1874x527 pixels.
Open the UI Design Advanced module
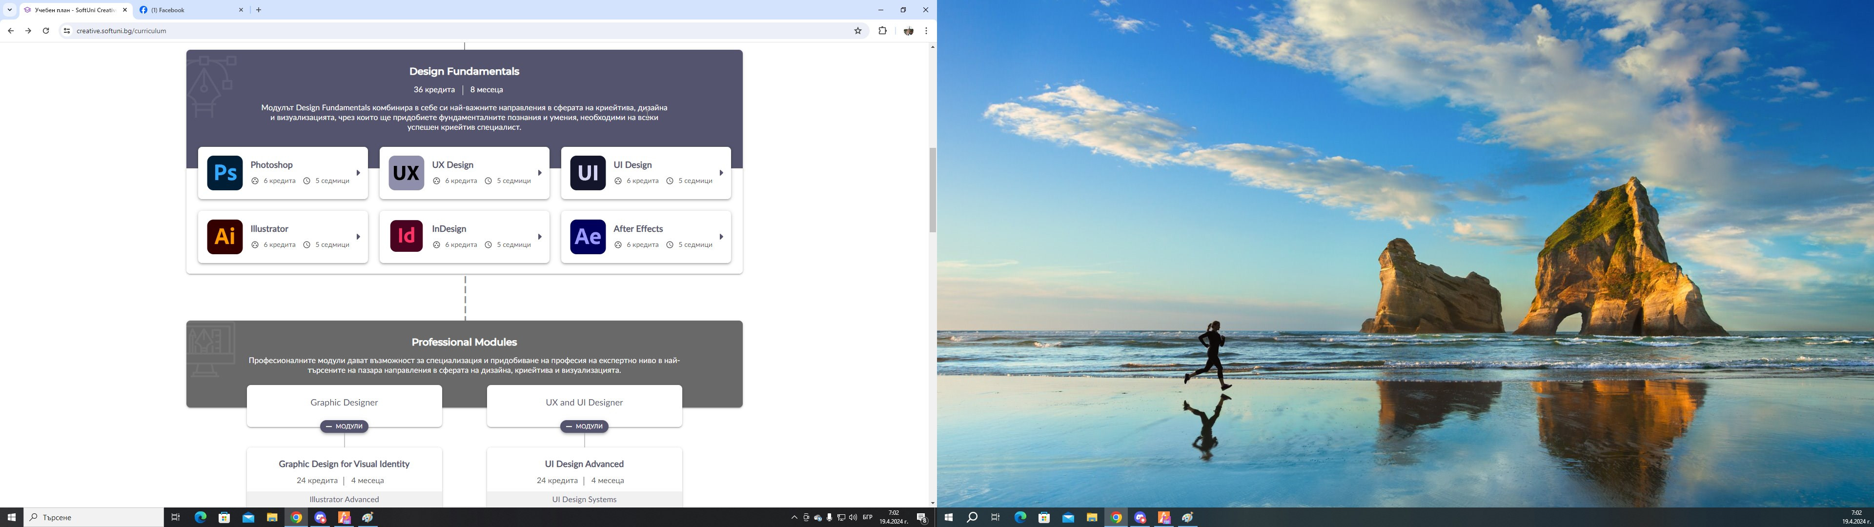(584, 464)
